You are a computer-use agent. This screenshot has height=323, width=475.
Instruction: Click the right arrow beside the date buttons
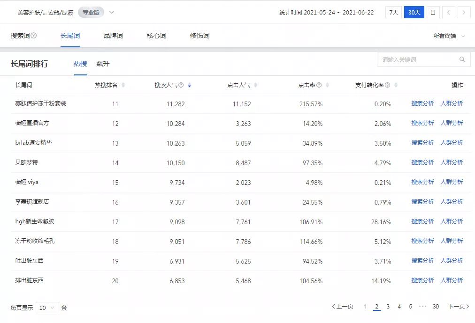pyautogui.click(x=465, y=12)
